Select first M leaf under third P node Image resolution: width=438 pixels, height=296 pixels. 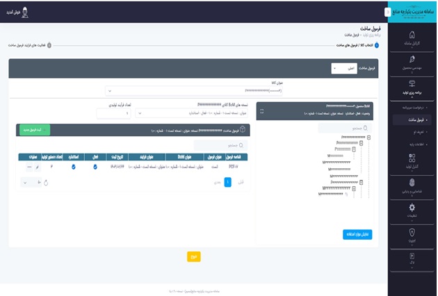335,156
